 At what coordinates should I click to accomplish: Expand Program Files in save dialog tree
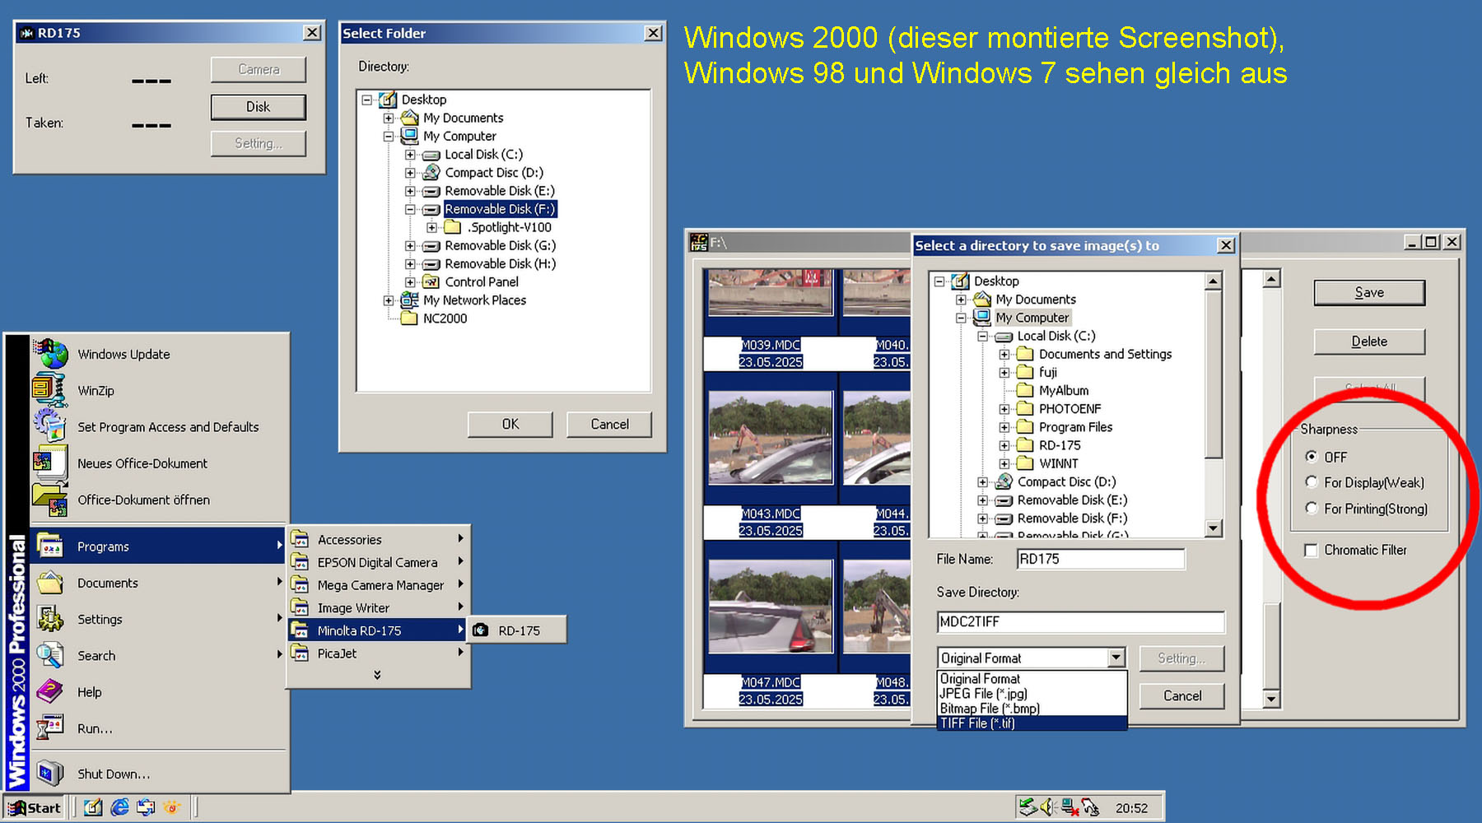(1004, 427)
